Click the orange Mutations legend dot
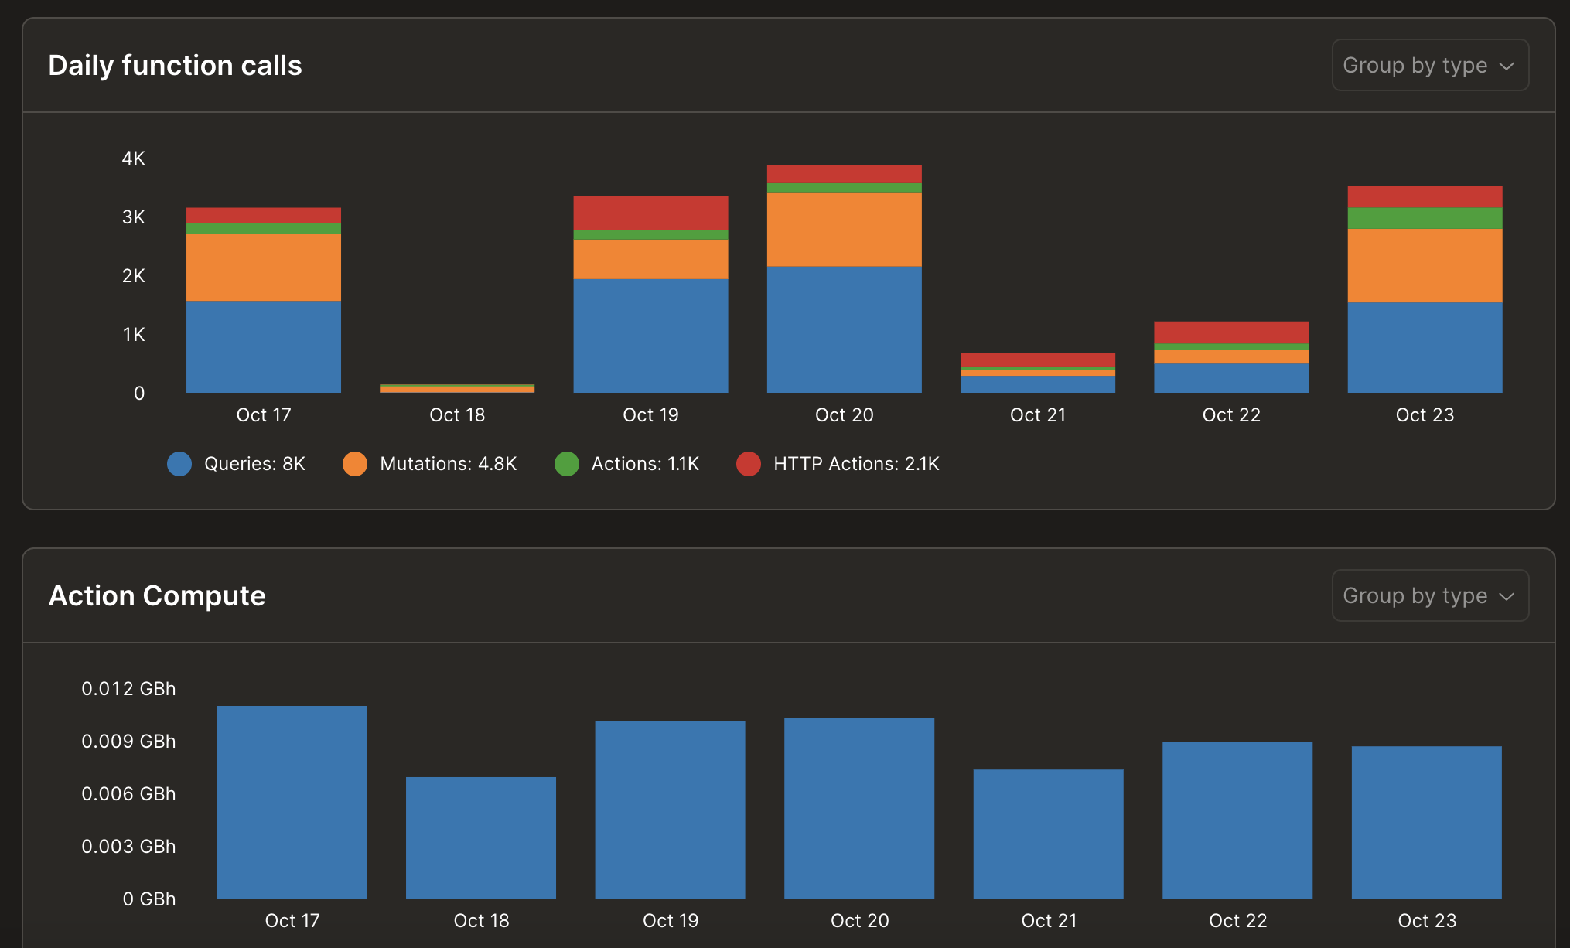The height and width of the screenshot is (948, 1570). [x=355, y=464]
